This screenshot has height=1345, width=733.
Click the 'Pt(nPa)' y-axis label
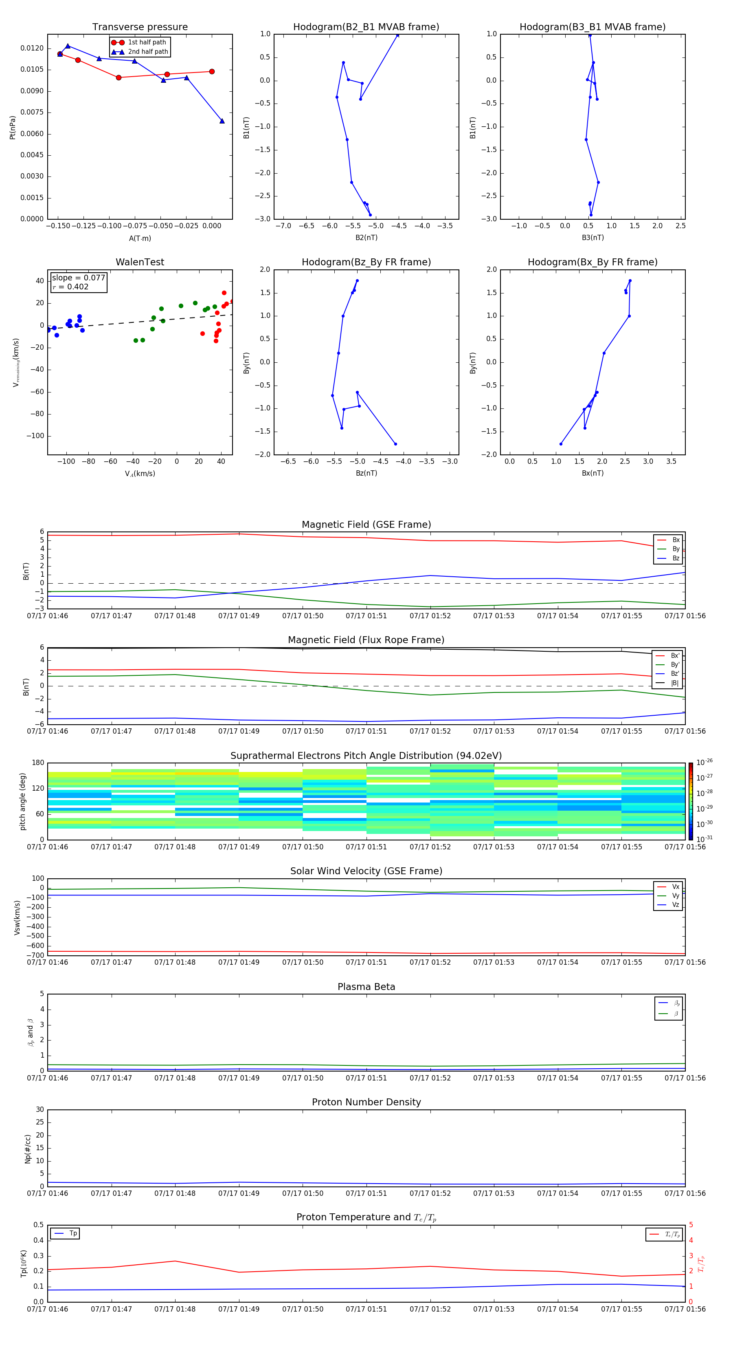(13, 128)
